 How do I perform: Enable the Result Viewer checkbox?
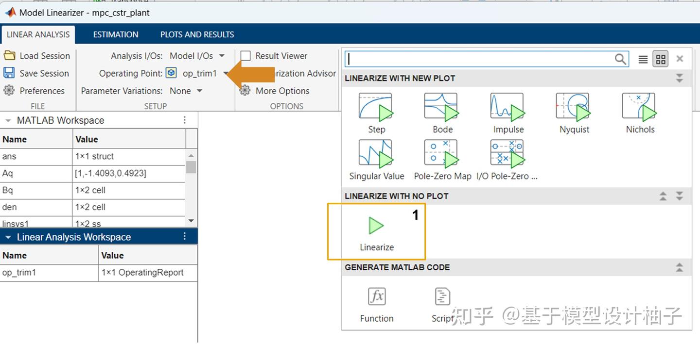coord(245,56)
